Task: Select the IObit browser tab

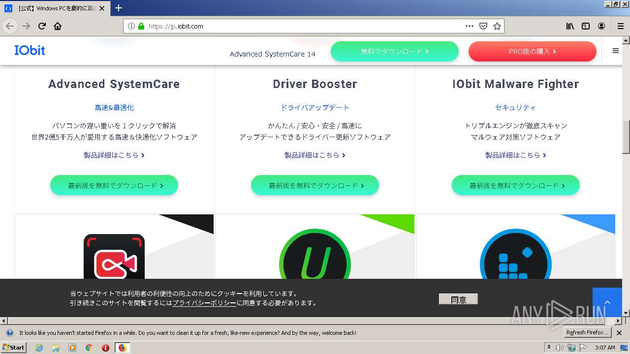Action: pos(55,8)
